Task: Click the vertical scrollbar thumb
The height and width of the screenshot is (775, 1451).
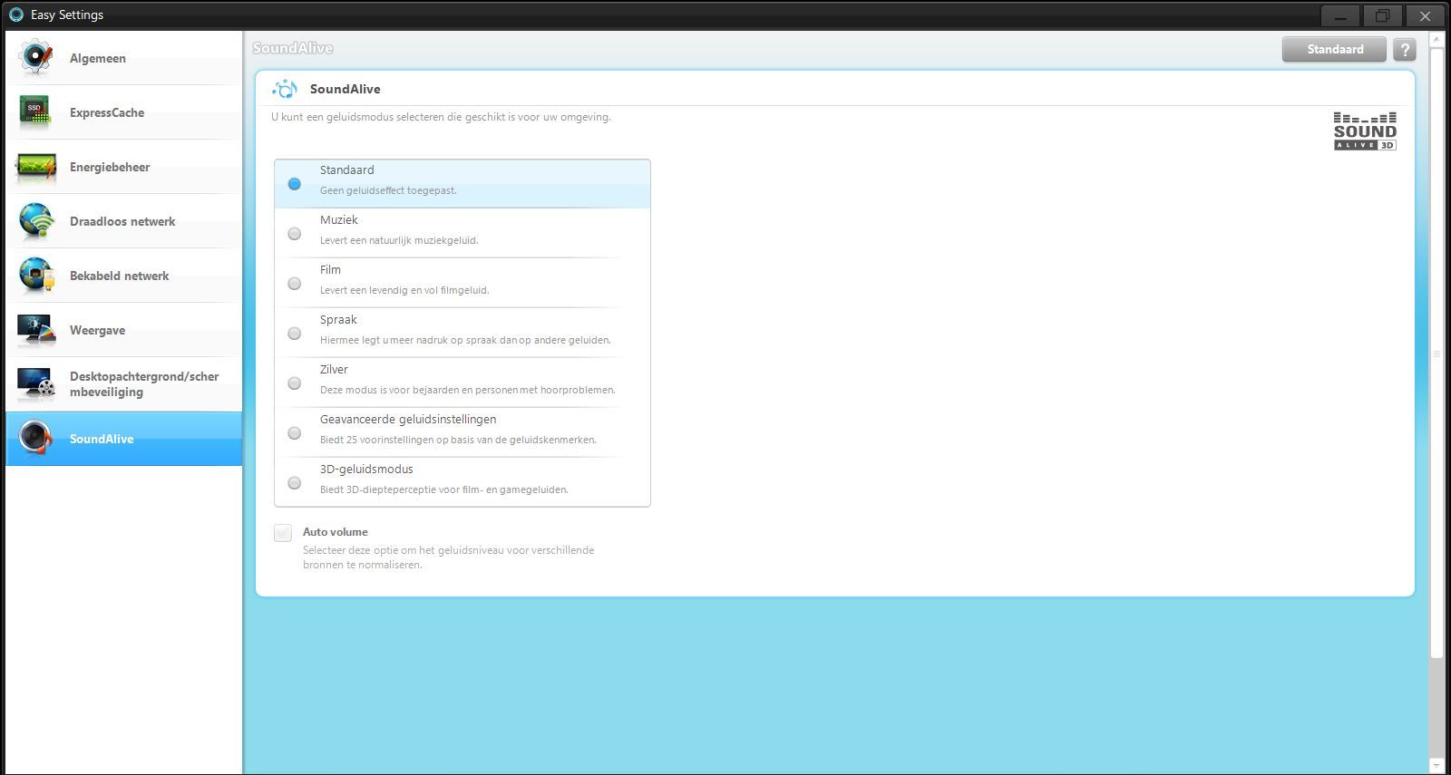Action: click(x=1436, y=354)
